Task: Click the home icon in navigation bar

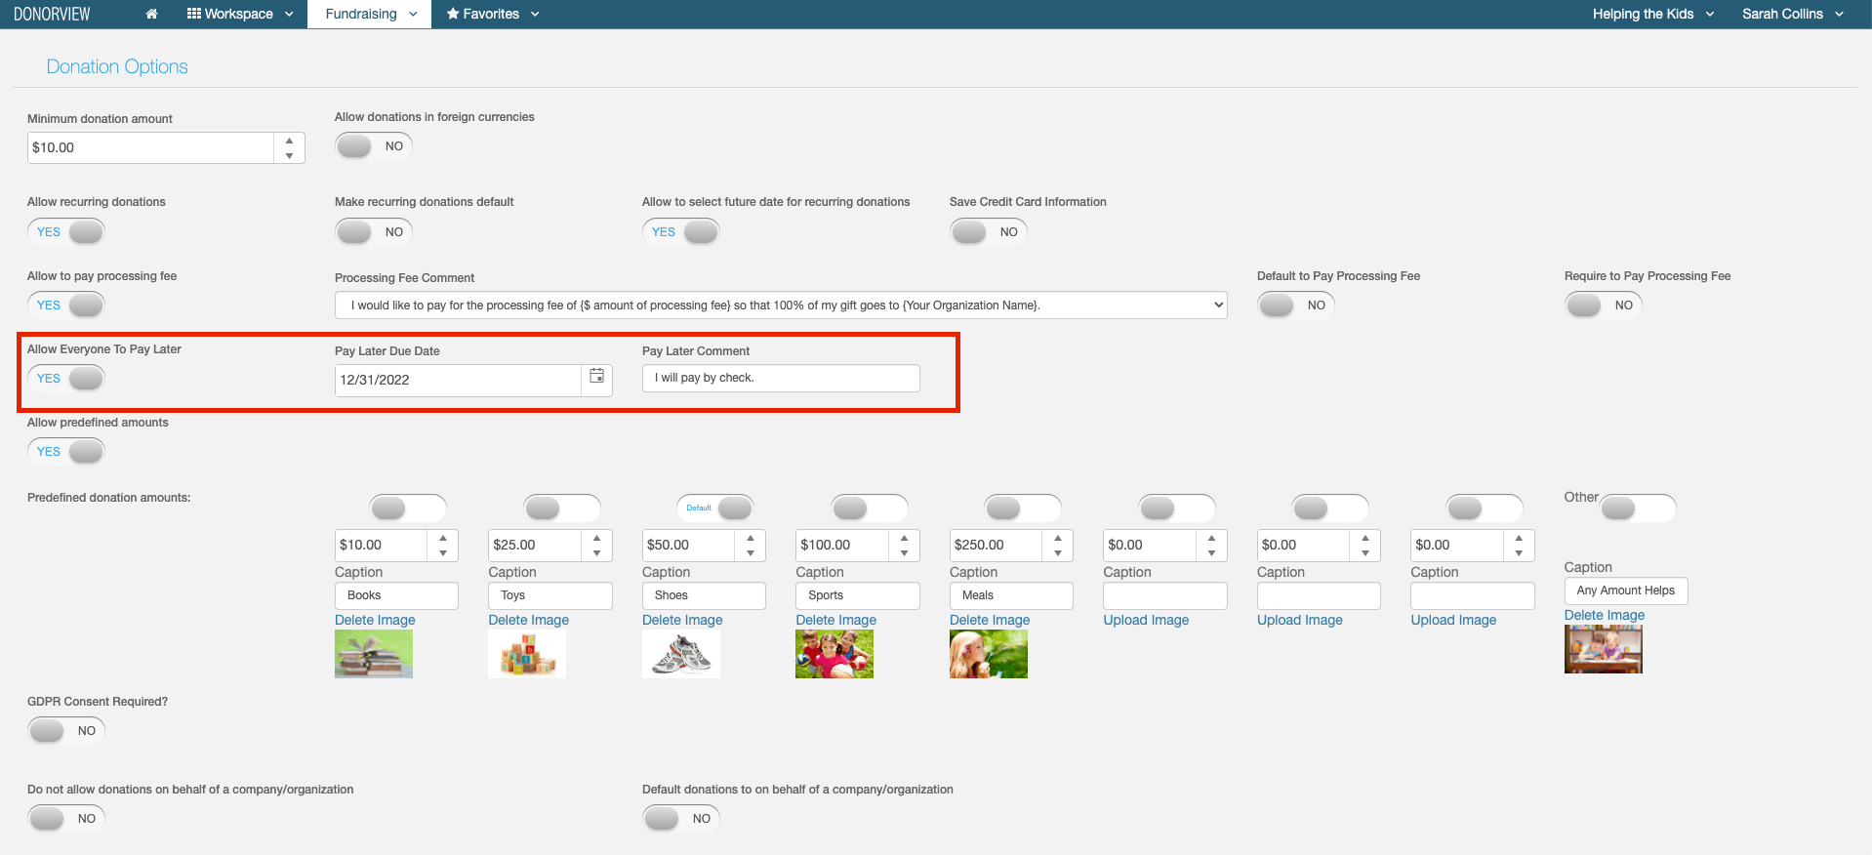Action: tap(151, 14)
